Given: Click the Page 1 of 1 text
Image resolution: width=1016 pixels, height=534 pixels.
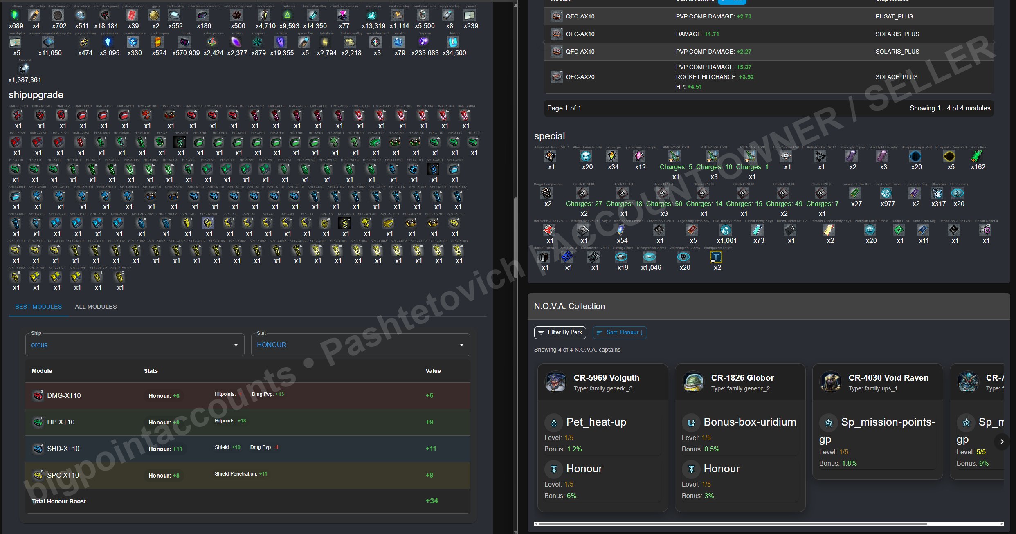Looking at the screenshot, I should (564, 108).
